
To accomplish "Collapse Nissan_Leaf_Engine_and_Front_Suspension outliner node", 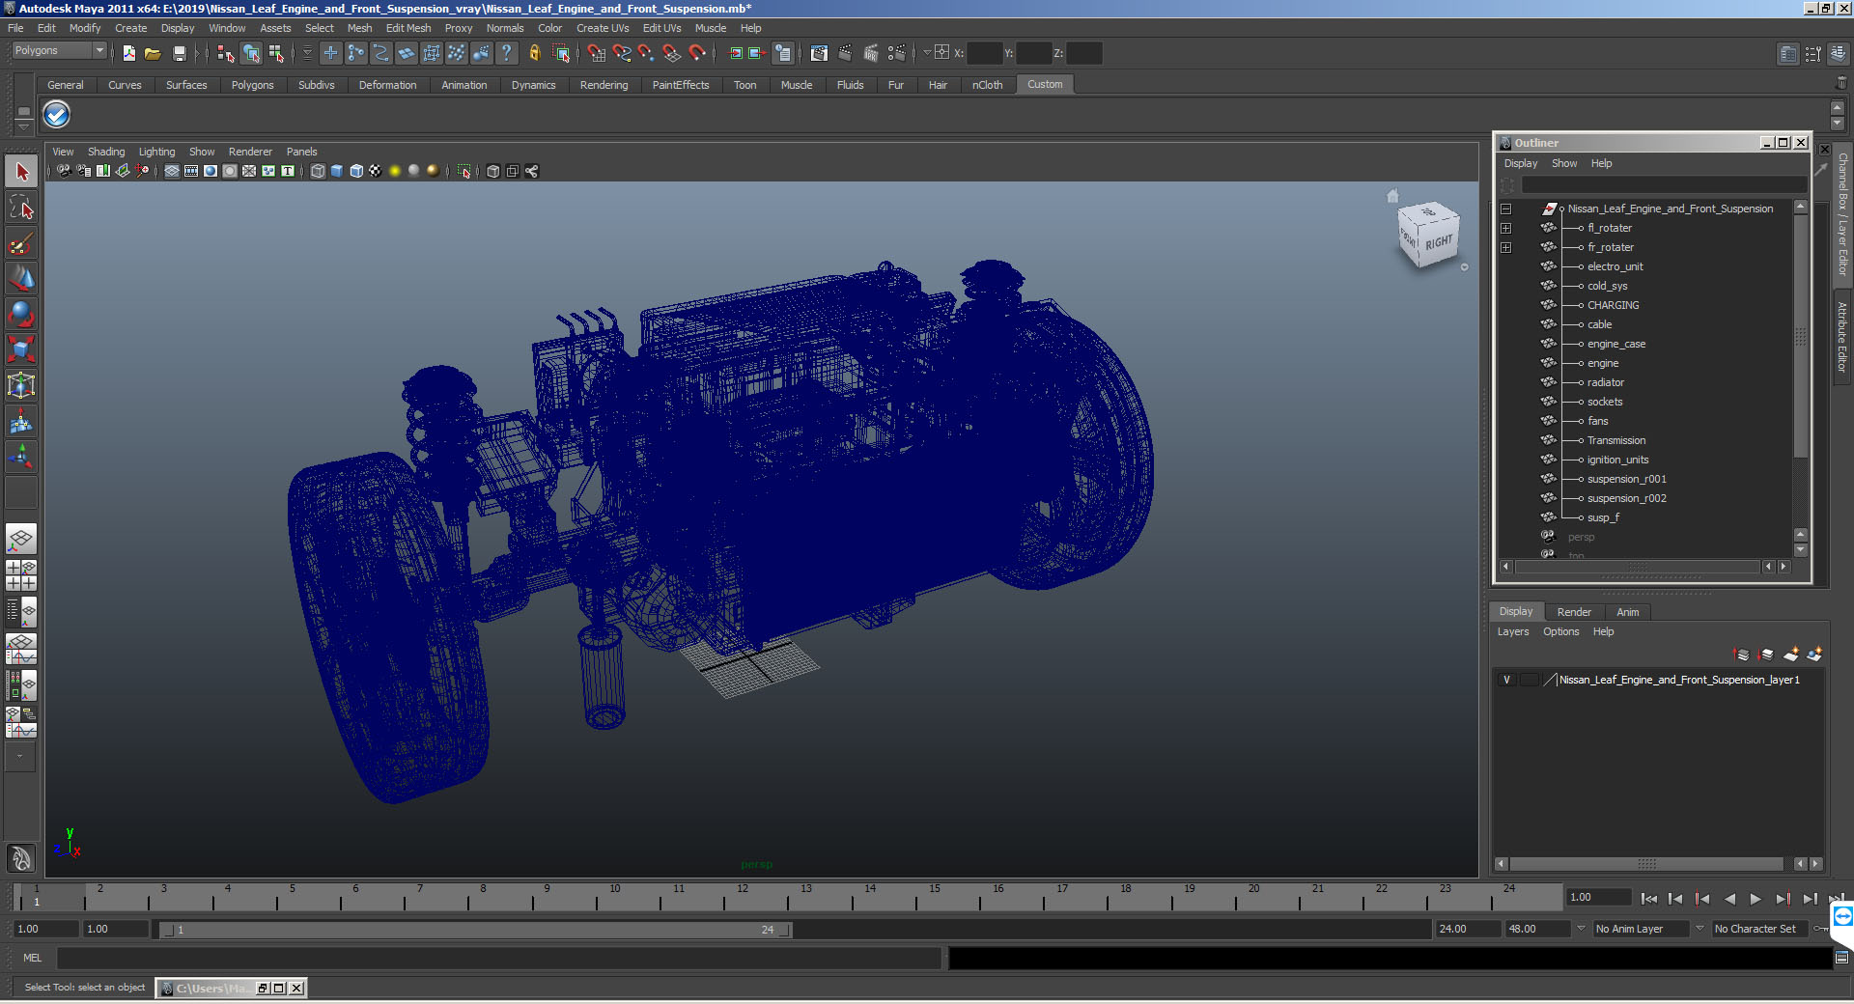I will pyautogui.click(x=1505, y=209).
